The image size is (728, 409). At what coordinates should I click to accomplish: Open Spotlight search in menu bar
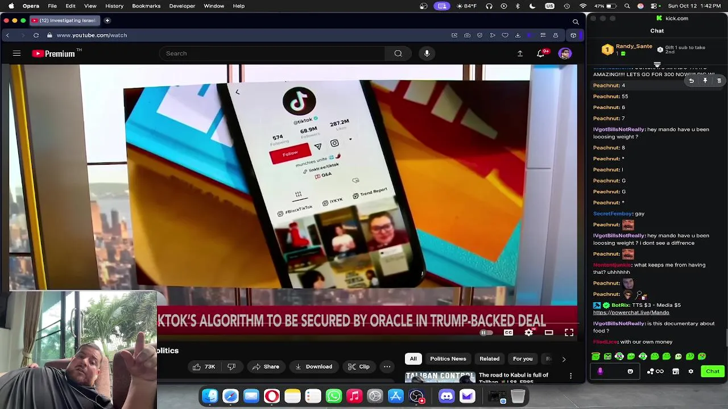[x=627, y=6]
